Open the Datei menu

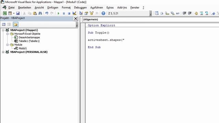point(11,8)
